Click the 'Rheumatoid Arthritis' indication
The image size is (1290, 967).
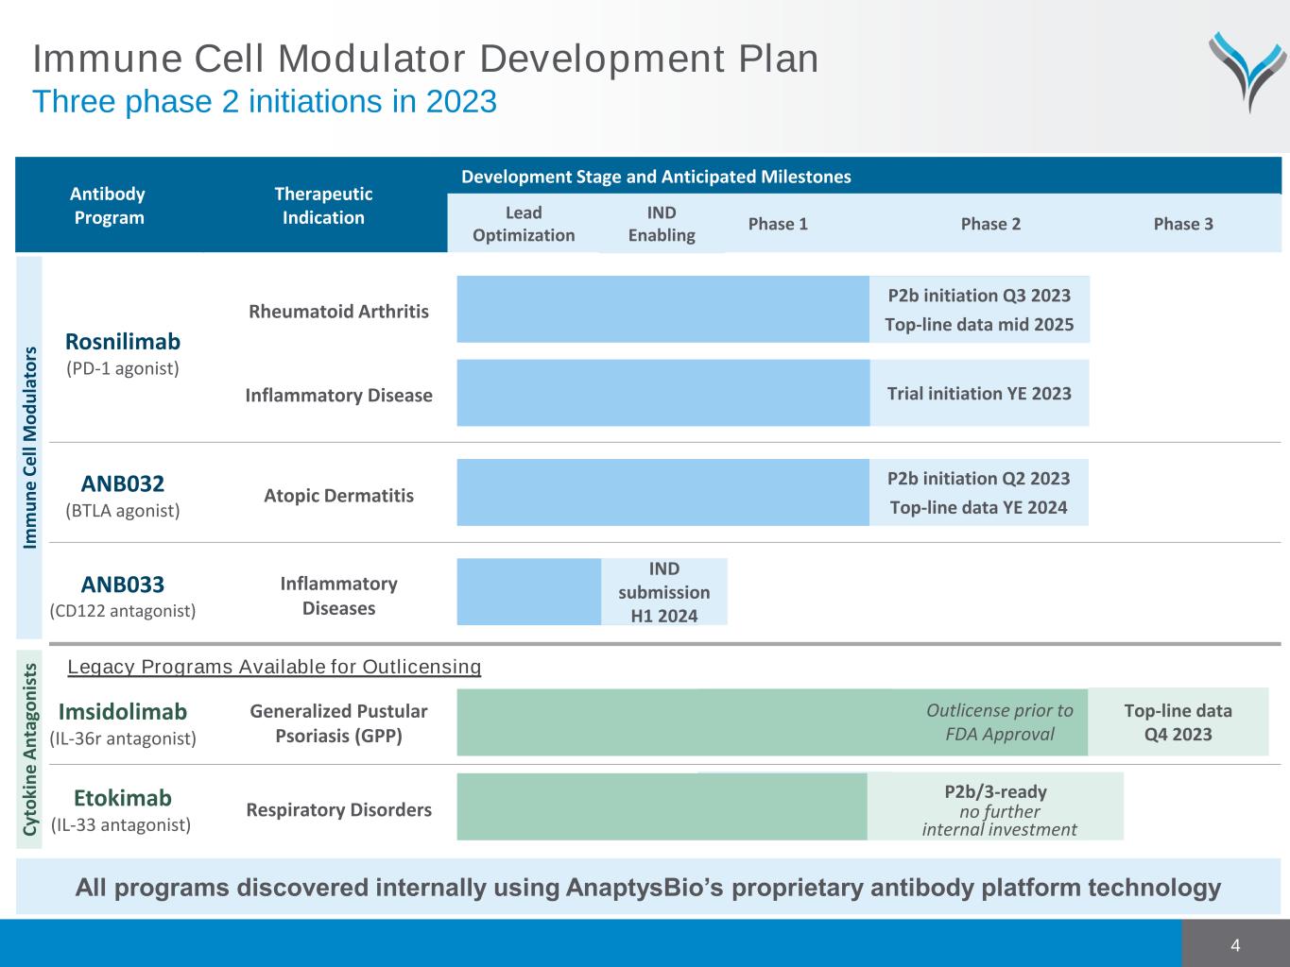pos(338,312)
